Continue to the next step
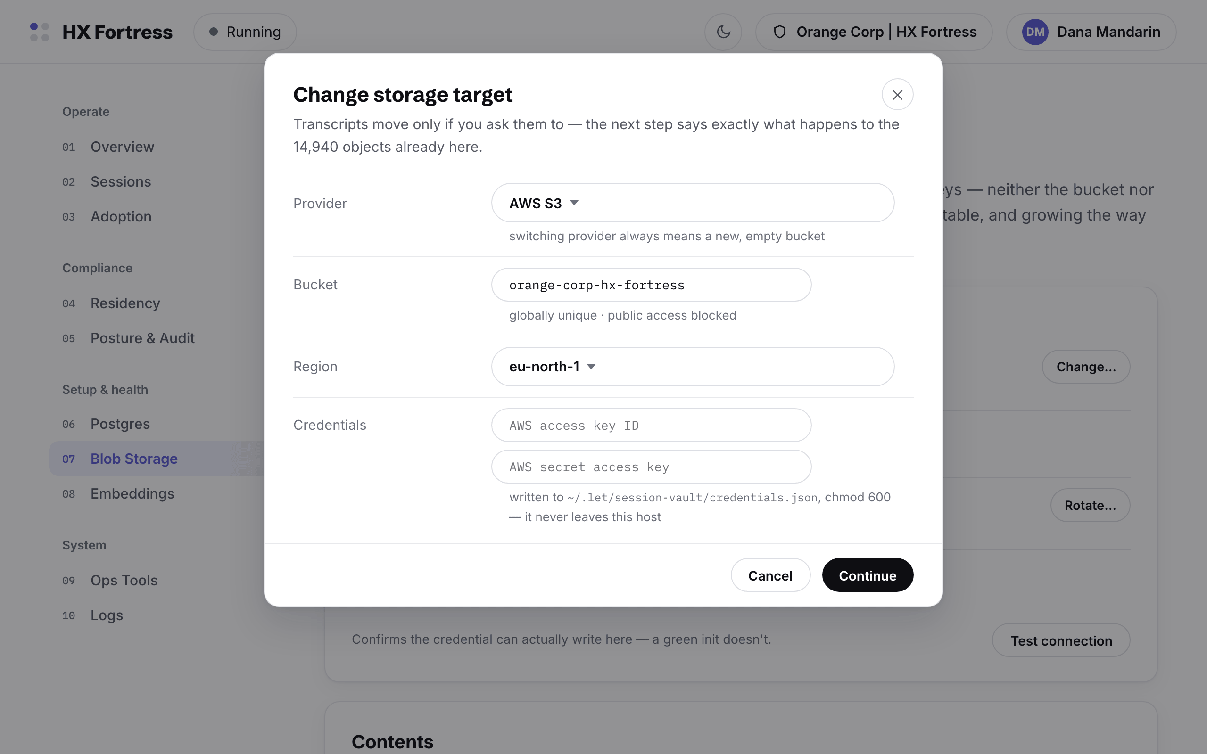The image size is (1207, 754). 868,575
